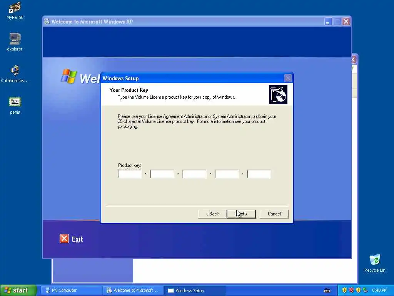Click the Windows XP flag logo
This screenshot has width=394, height=296.
pyautogui.click(x=68, y=76)
